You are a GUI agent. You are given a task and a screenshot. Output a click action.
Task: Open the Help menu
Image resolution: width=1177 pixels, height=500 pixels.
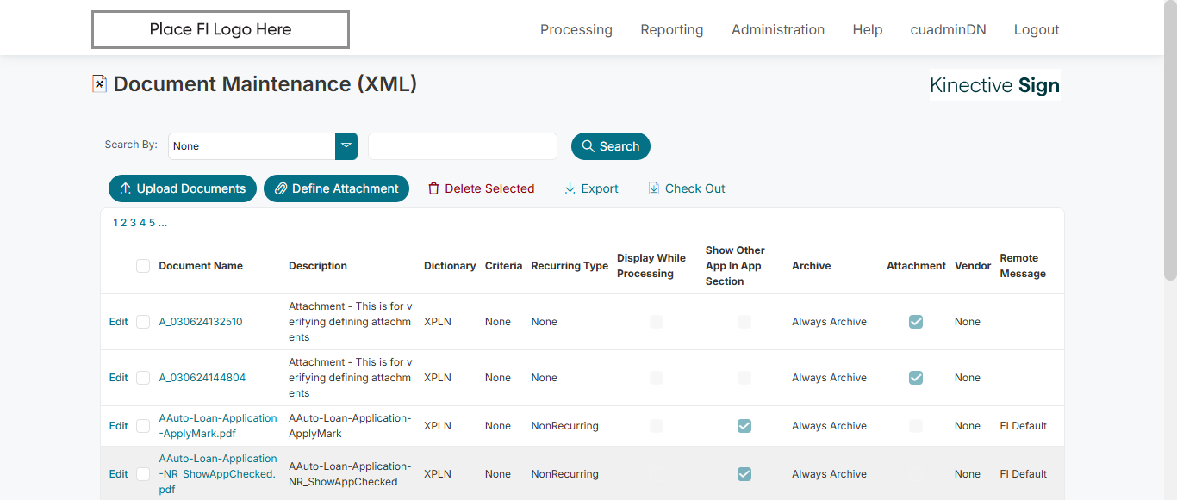click(x=868, y=29)
